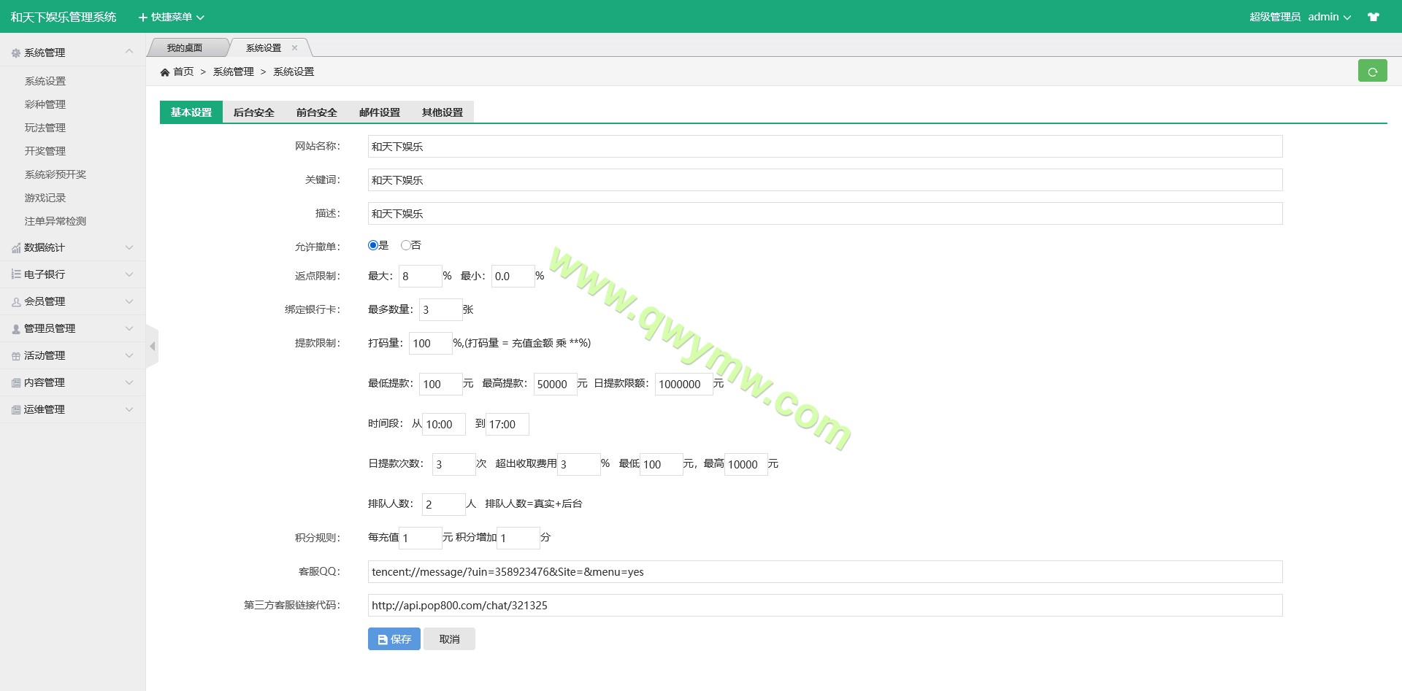Click the 活动管理 gift icon
This screenshot has height=691, width=1402.
click(x=16, y=356)
